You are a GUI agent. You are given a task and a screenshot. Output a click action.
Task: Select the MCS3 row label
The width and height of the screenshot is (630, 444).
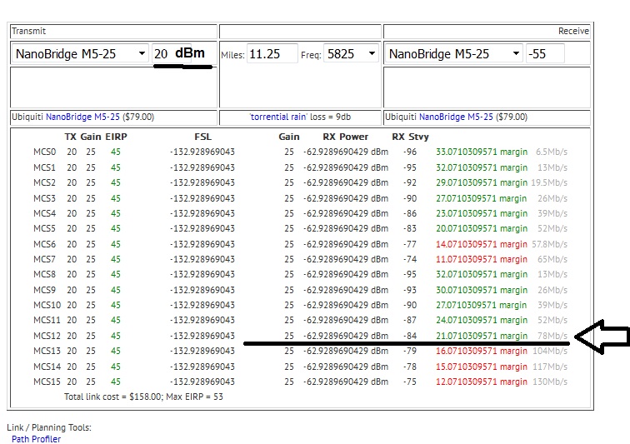click(x=45, y=198)
